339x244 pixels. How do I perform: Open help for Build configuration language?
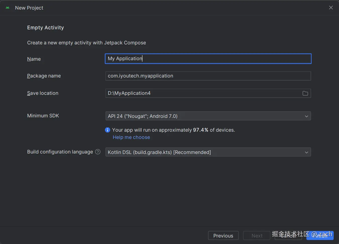(98, 152)
